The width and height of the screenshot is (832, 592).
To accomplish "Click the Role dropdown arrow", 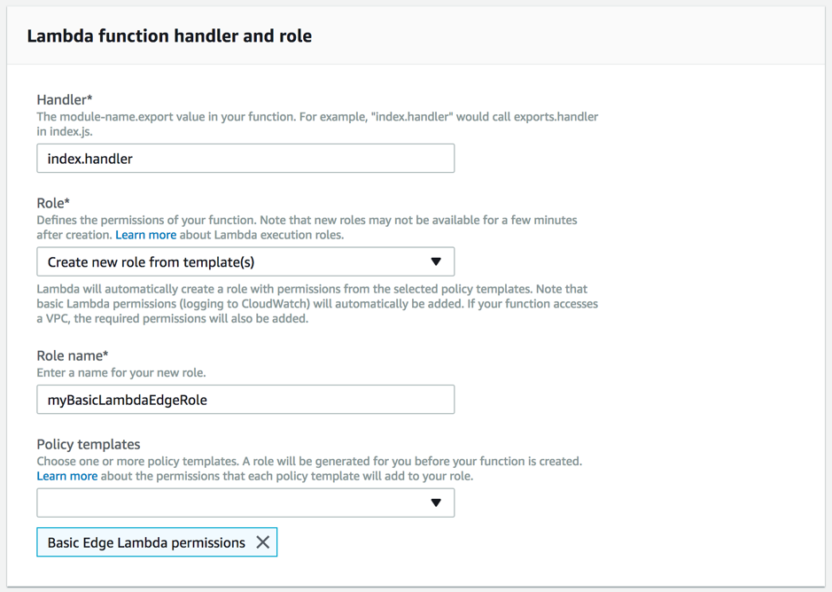I will point(436,261).
